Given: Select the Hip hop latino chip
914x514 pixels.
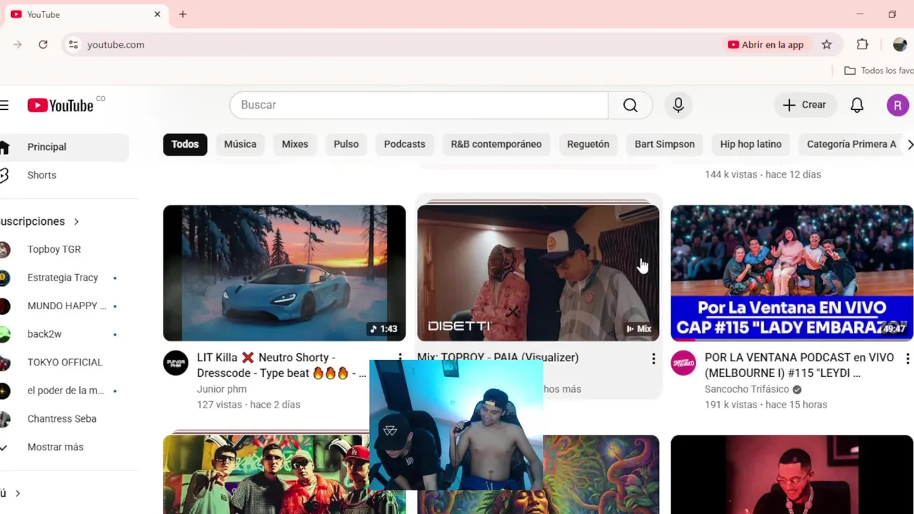Looking at the screenshot, I should pos(750,144).
